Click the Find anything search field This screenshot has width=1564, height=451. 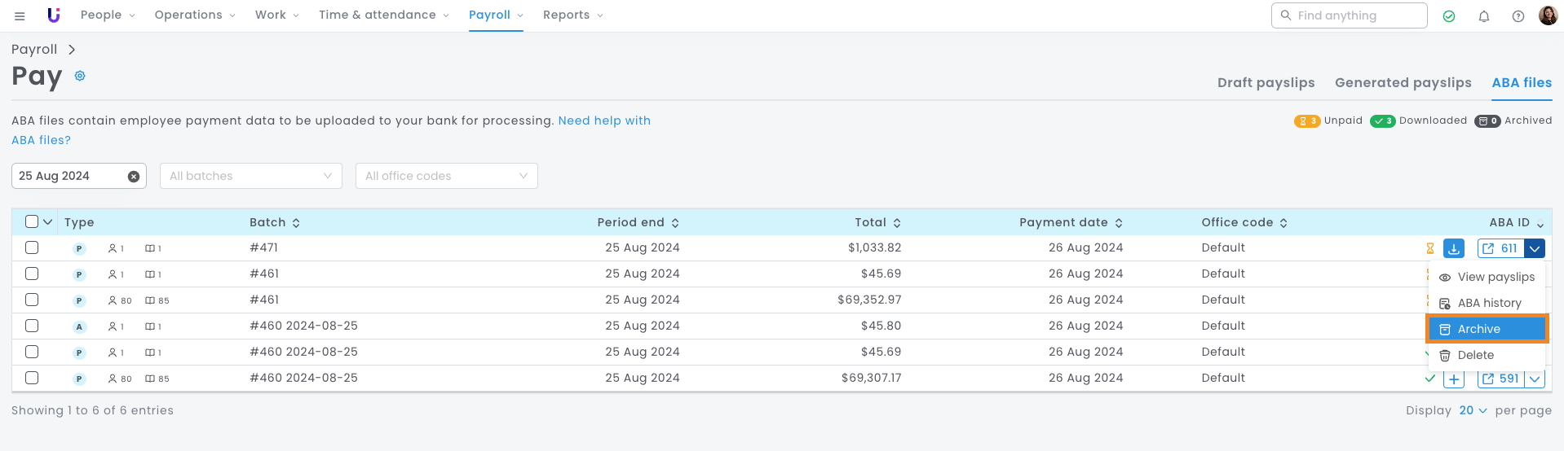[x=1350, y=15]
